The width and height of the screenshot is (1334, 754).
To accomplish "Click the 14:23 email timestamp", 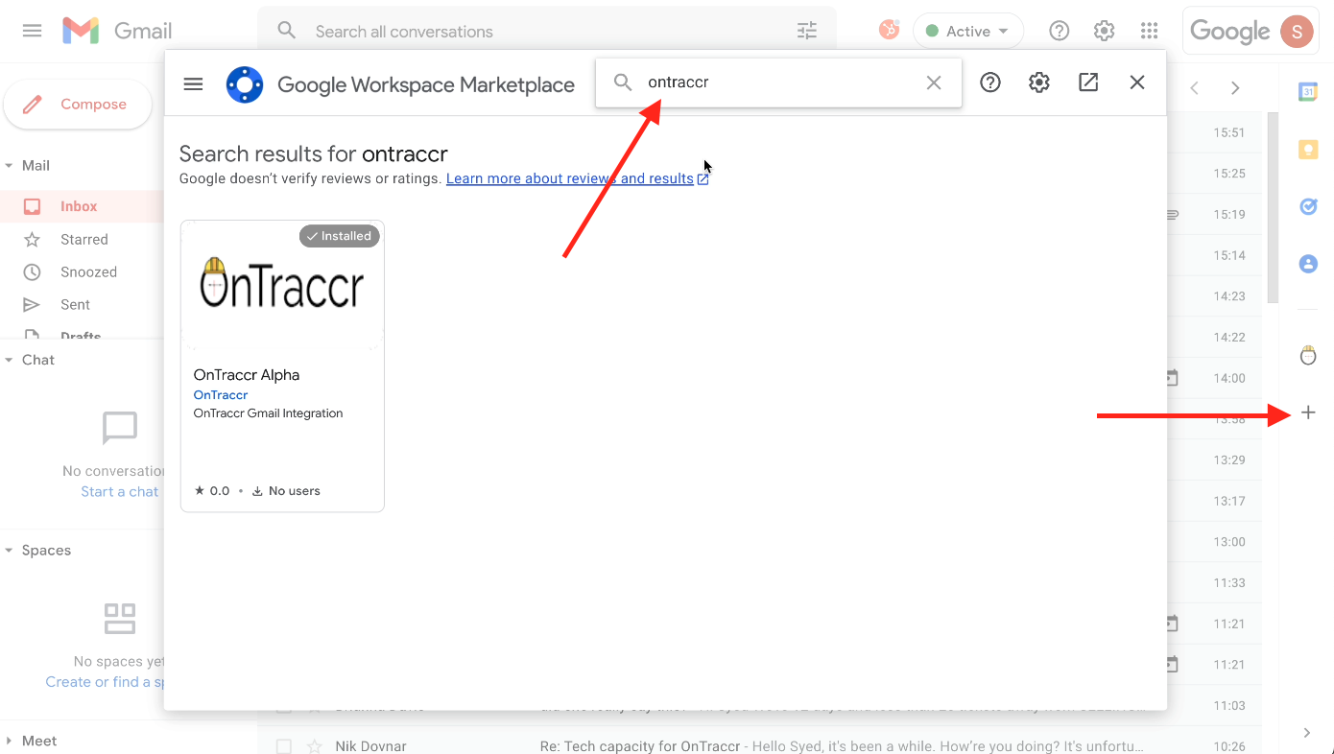I will pos(1229,296).
